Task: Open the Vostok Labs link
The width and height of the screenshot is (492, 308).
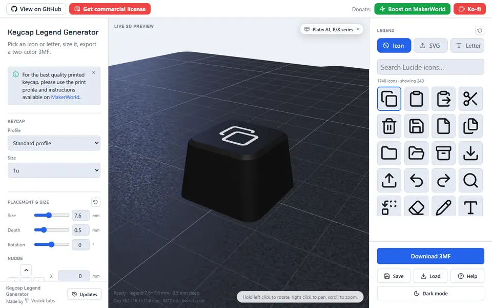Action: pos(40,300)
